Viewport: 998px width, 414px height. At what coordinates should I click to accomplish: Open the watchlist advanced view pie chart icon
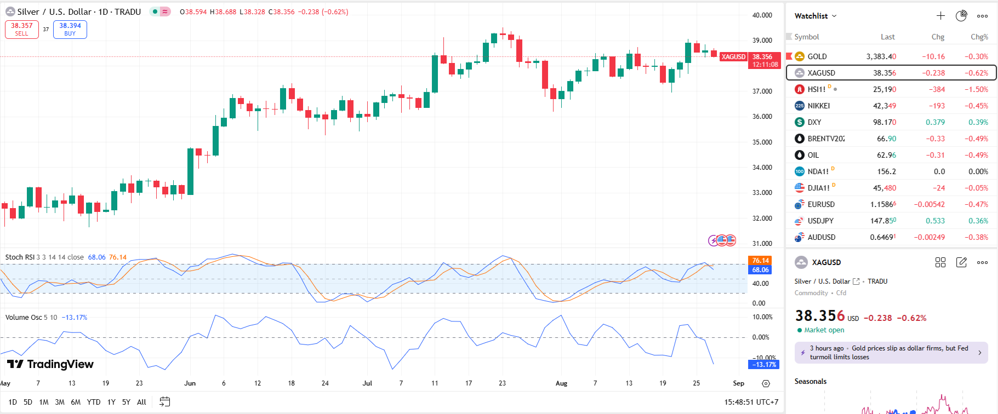point(961,16)
